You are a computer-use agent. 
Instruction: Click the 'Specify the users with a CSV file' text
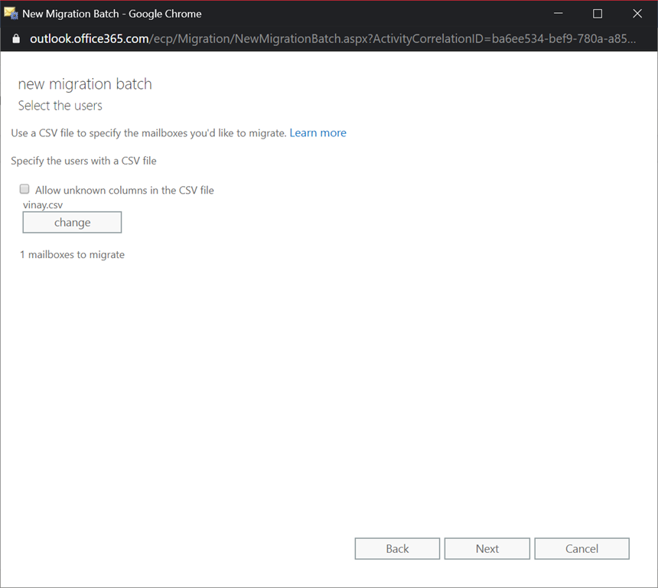[x=83, y=161]
